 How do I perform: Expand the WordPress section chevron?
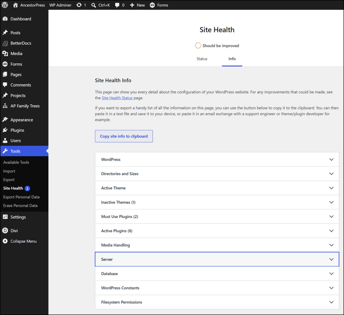(x=331, y=160)
